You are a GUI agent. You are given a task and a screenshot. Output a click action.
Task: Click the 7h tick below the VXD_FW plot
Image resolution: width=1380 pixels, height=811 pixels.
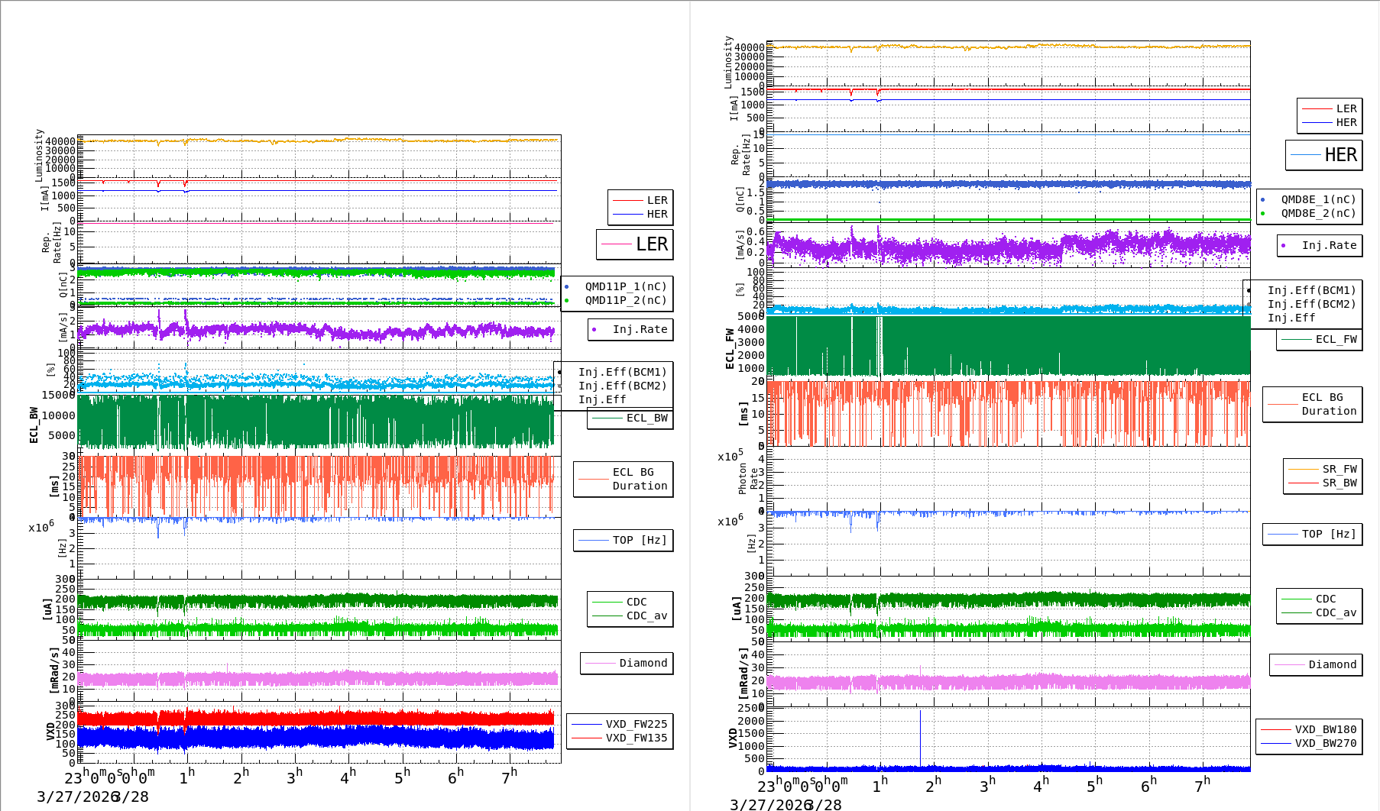[509, 776]
